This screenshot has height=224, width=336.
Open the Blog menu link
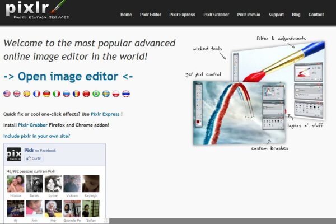(296, 15)
